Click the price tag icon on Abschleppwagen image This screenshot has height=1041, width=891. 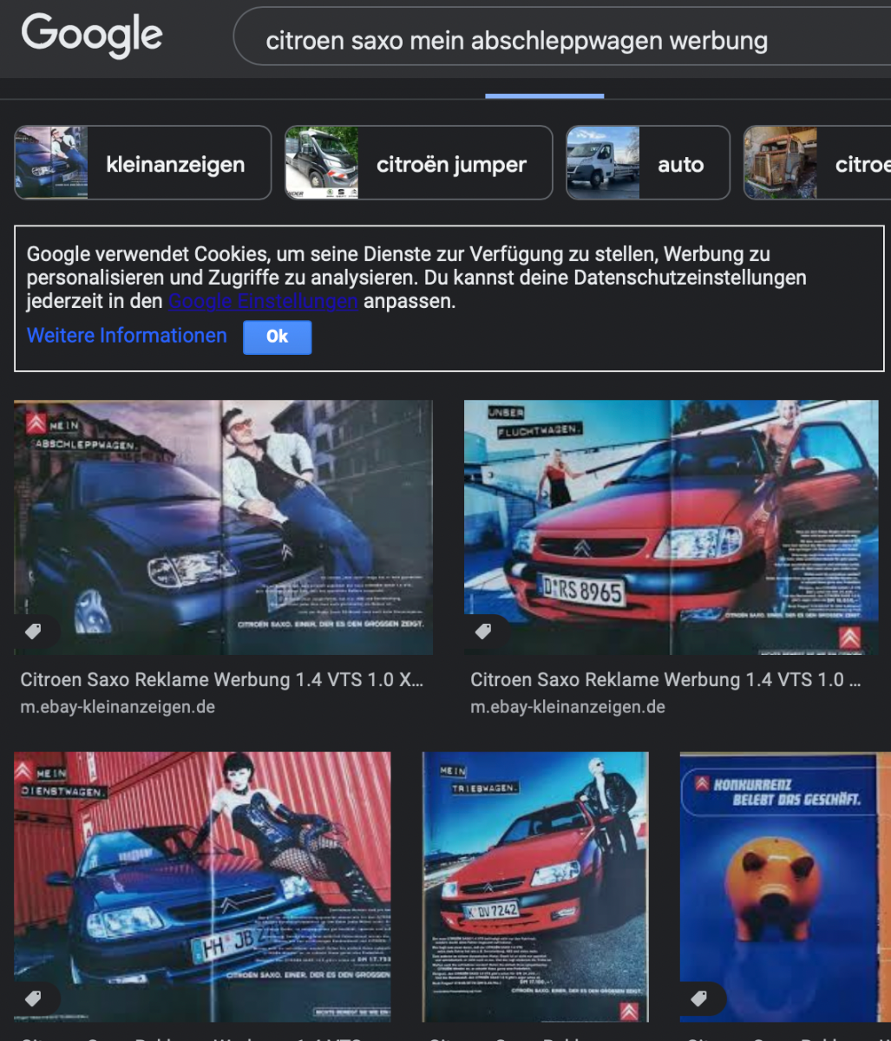pos(34,632)
